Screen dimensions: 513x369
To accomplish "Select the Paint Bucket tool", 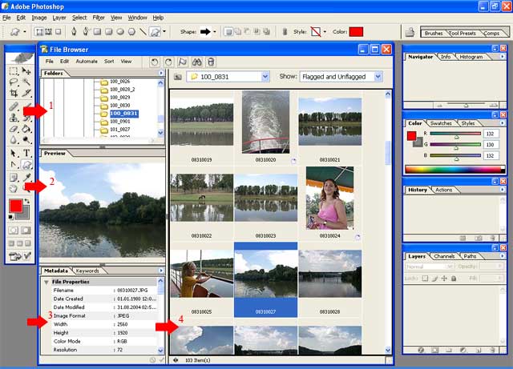I will point(26,129).
